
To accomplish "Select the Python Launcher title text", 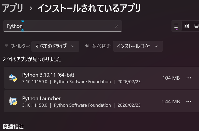I will pyautogui.click(x=41, y=98).
